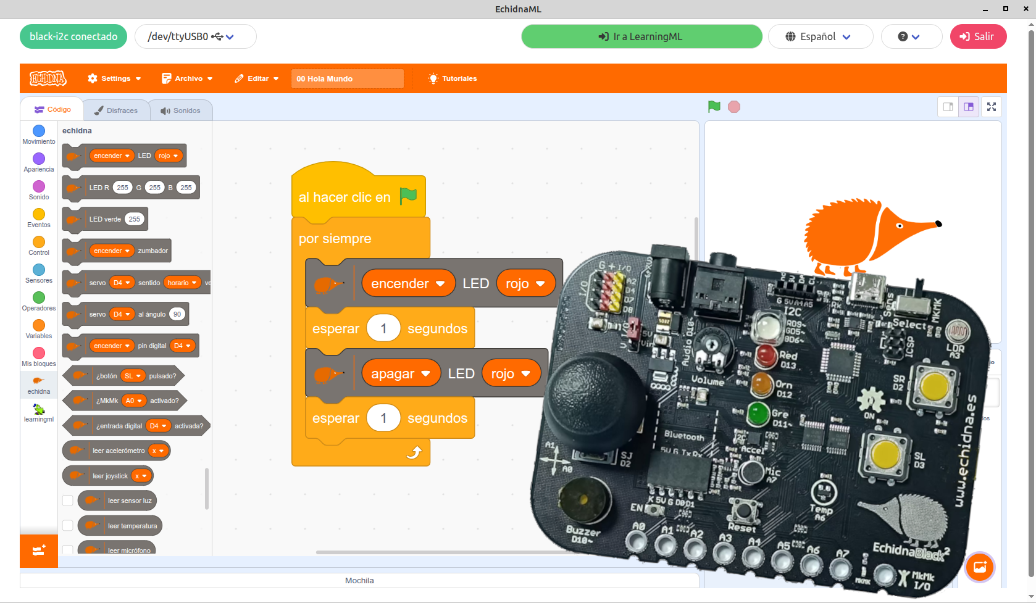The image size is (1036, 603).
Task: Click the project name field 00 Hola Mundo
Action: coord(347,78)
